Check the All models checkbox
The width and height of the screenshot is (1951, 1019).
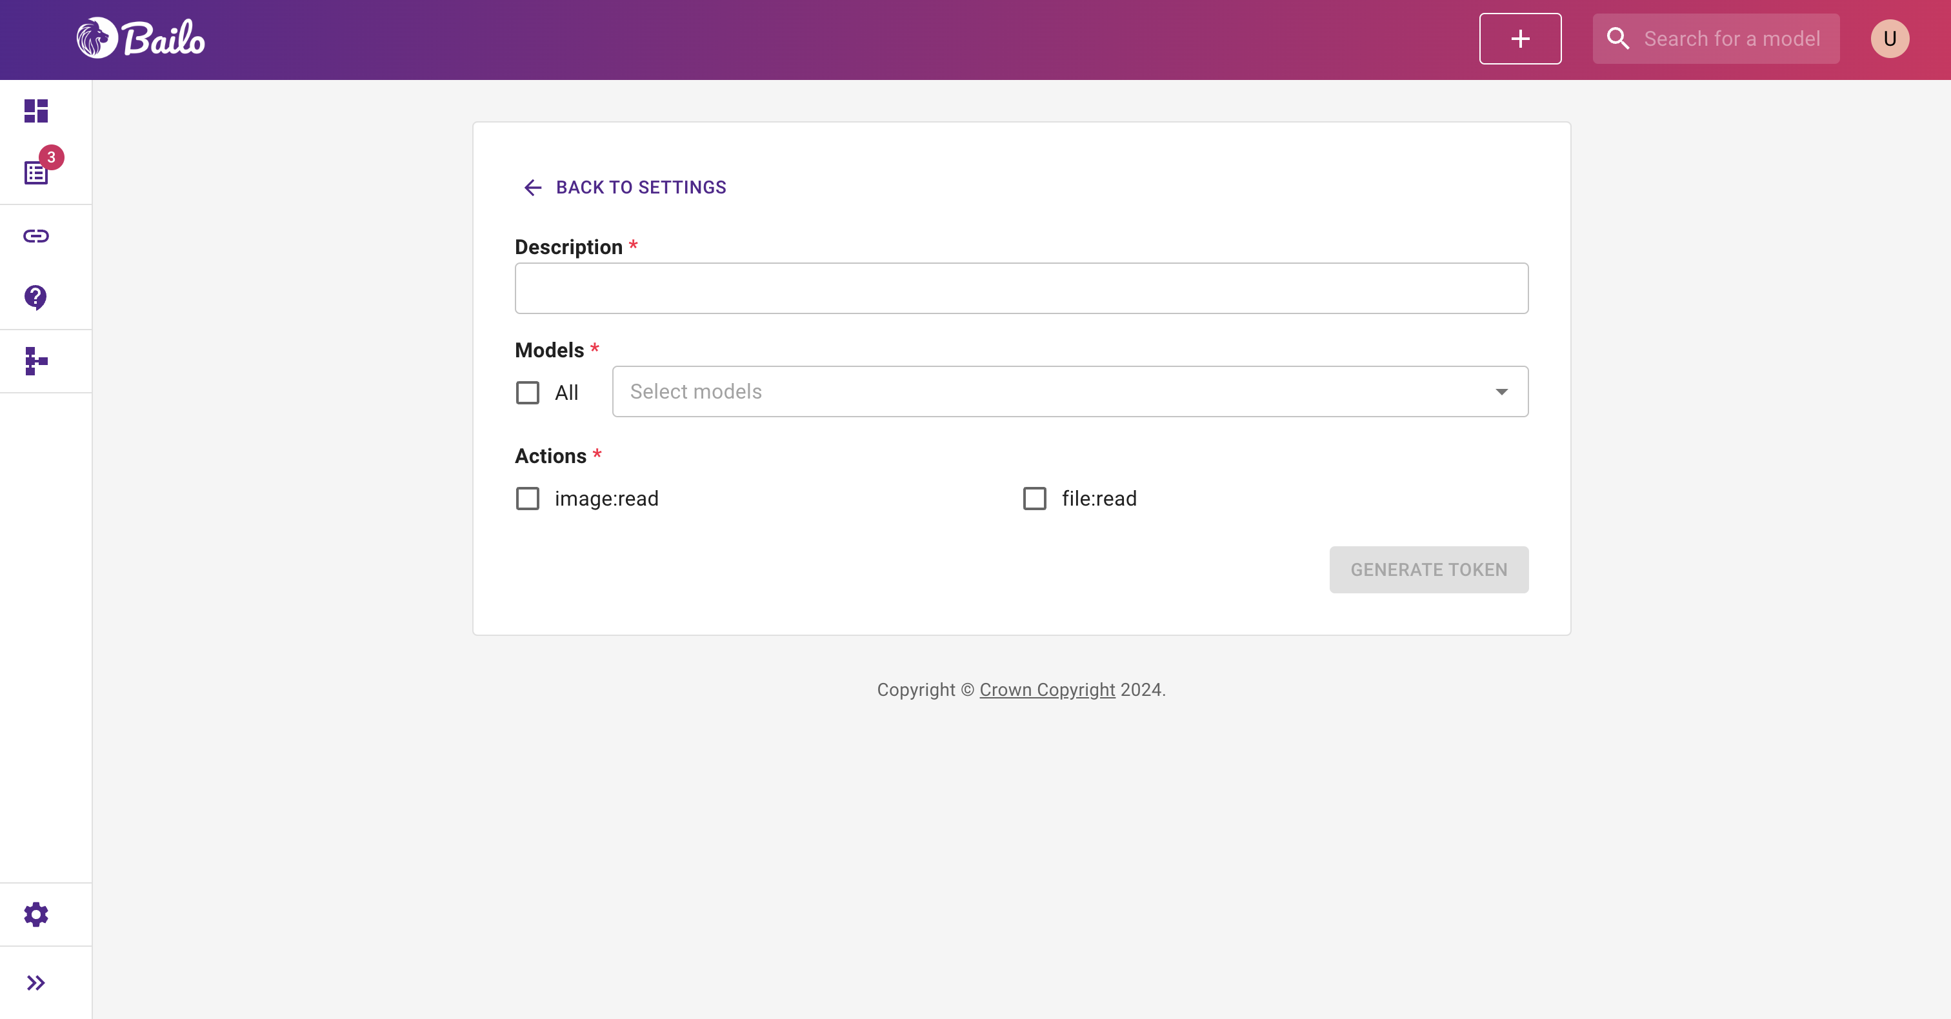528,393
